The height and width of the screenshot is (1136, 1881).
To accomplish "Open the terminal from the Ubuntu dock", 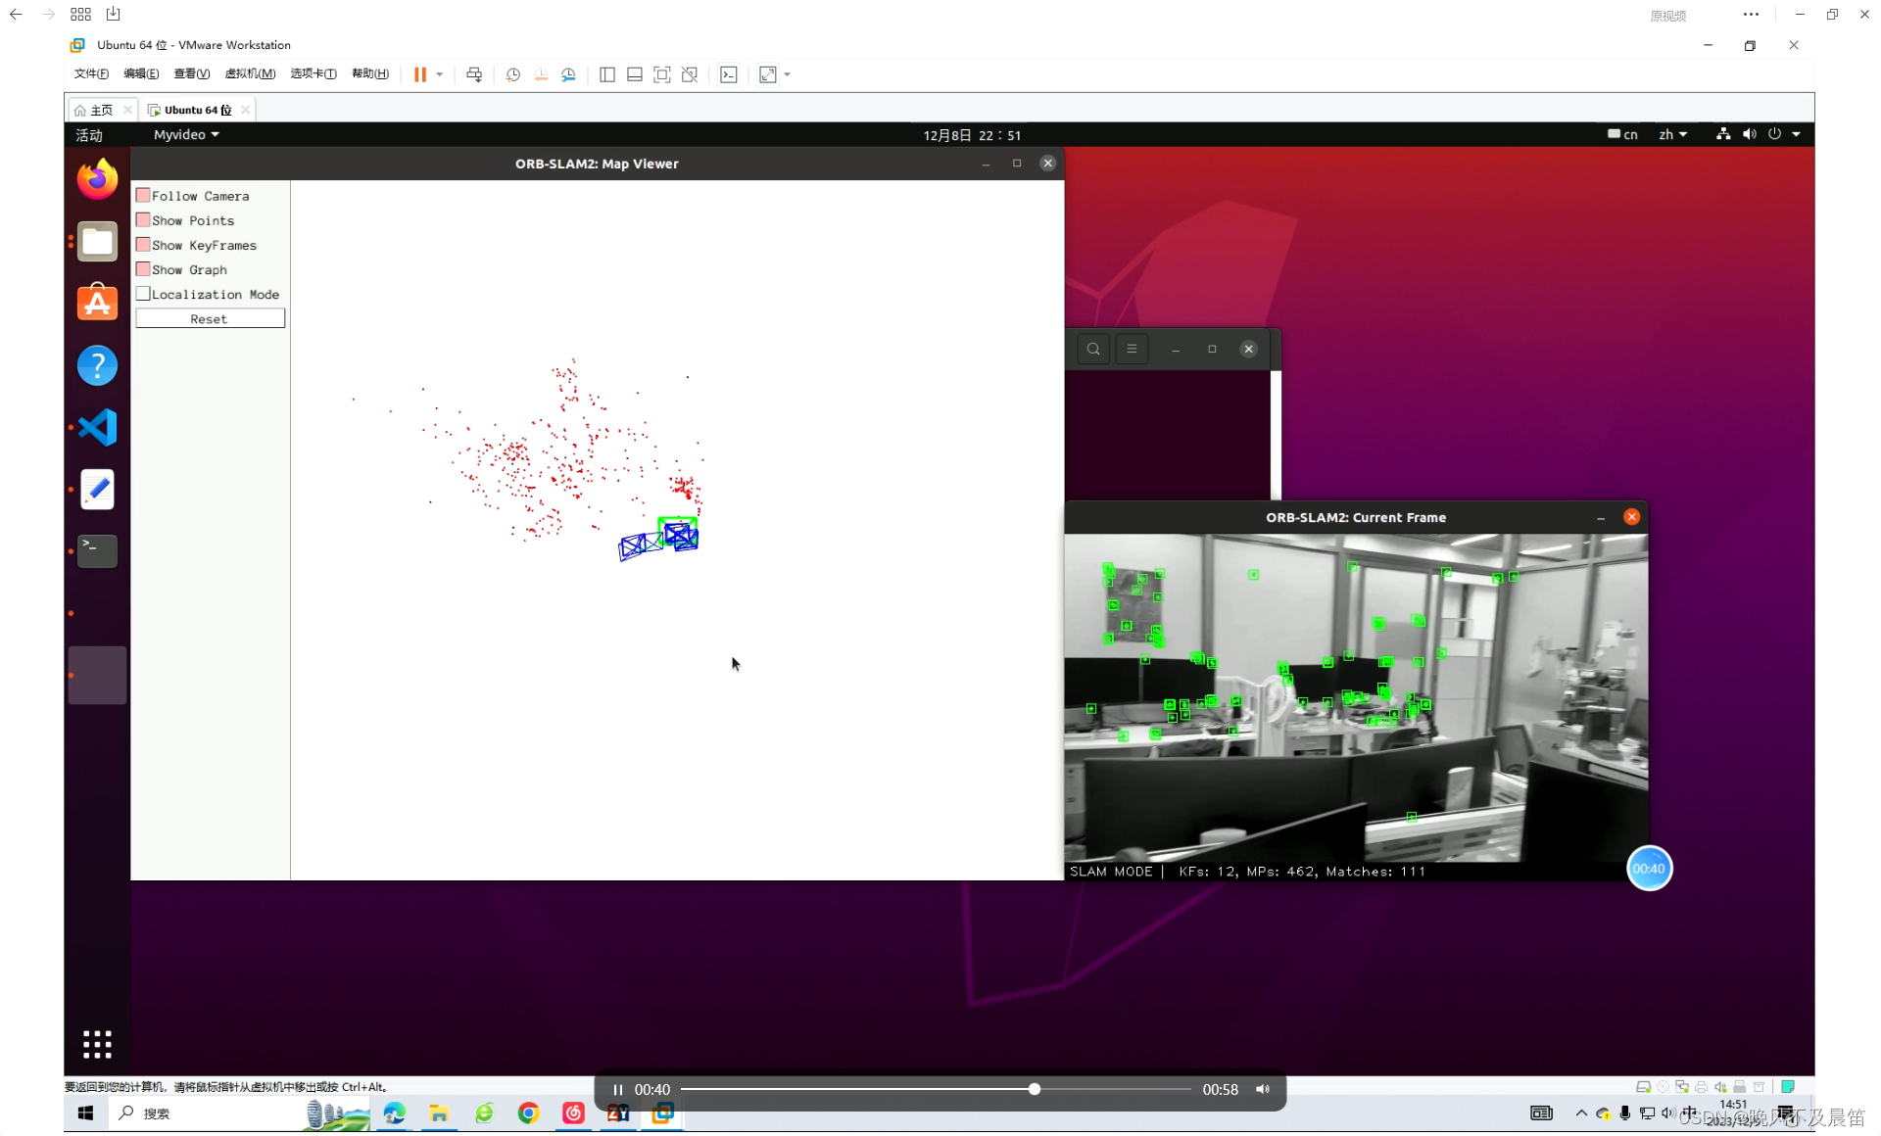I will click(97, 550).
